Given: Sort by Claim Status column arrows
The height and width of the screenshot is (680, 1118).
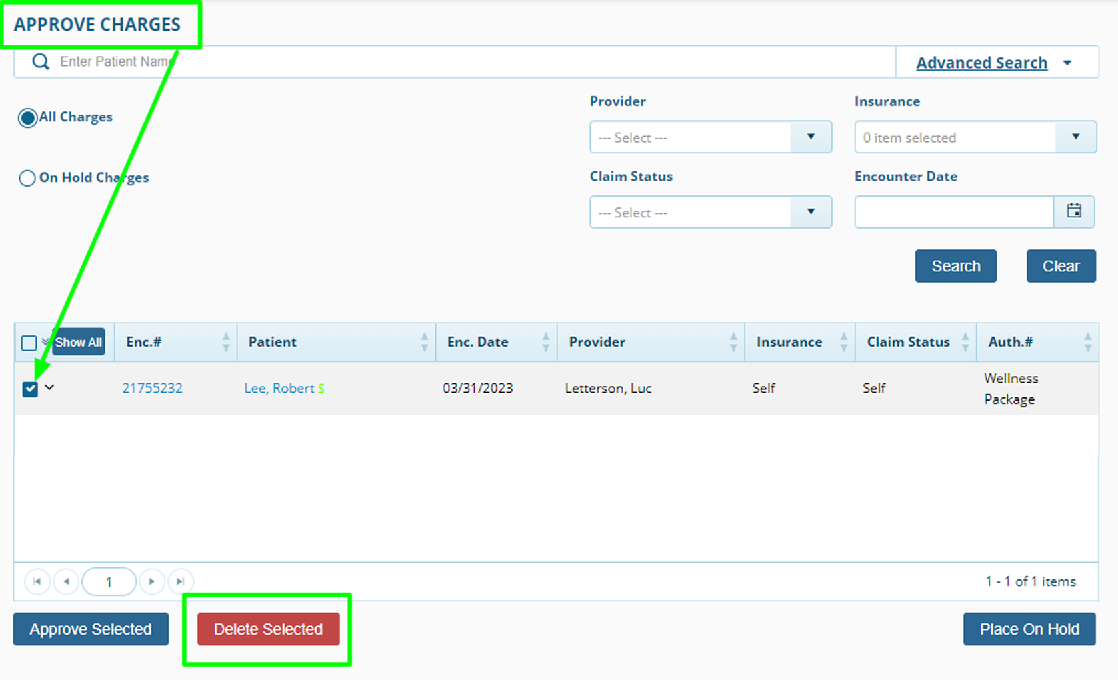Looking at the screenshot, I should point(965,342).
